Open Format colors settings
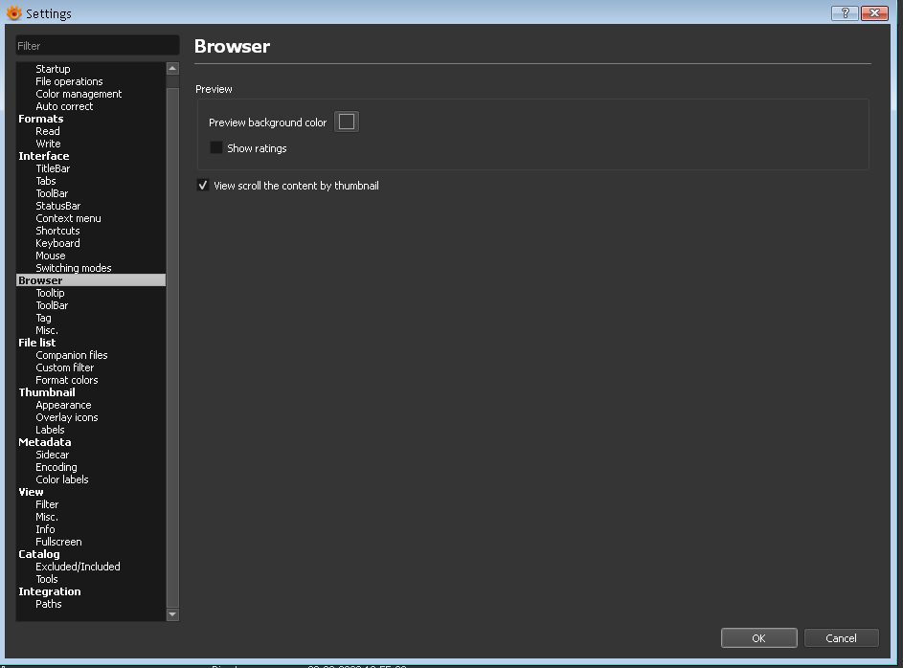 click(67, 380)
